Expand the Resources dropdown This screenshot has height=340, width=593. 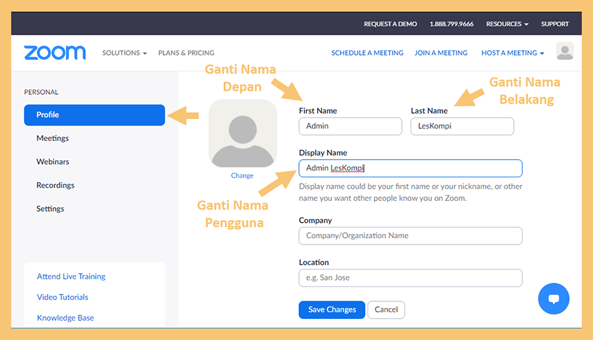coord(507,24)
